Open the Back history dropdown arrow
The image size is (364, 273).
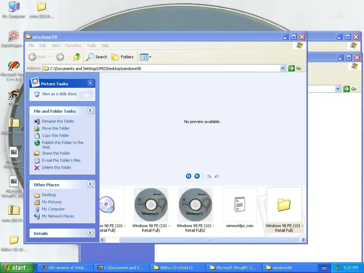[x=50, y=57]
